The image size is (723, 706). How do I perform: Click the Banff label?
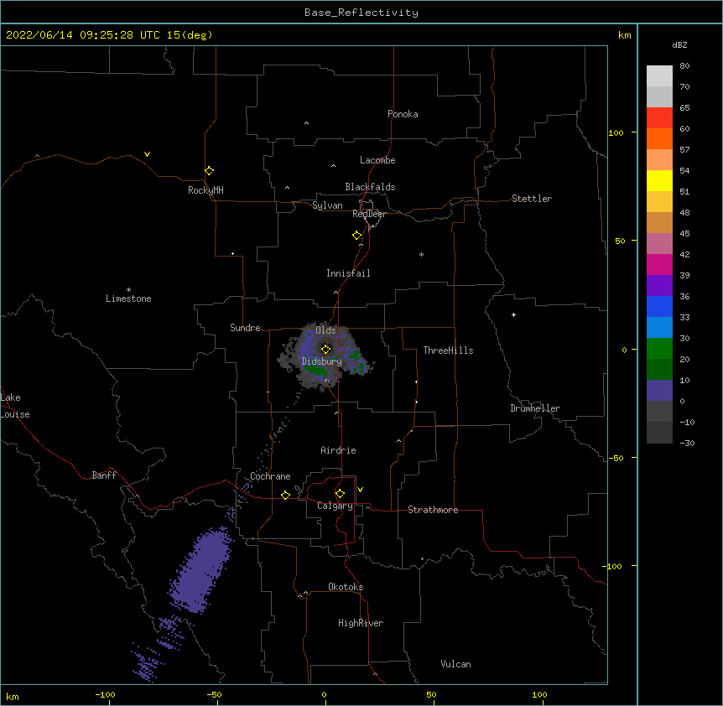tap(104, 475)
